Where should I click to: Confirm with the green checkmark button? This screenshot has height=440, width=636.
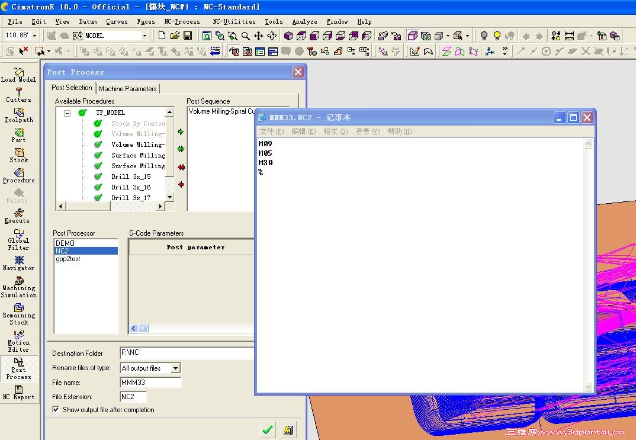[267, 429]
